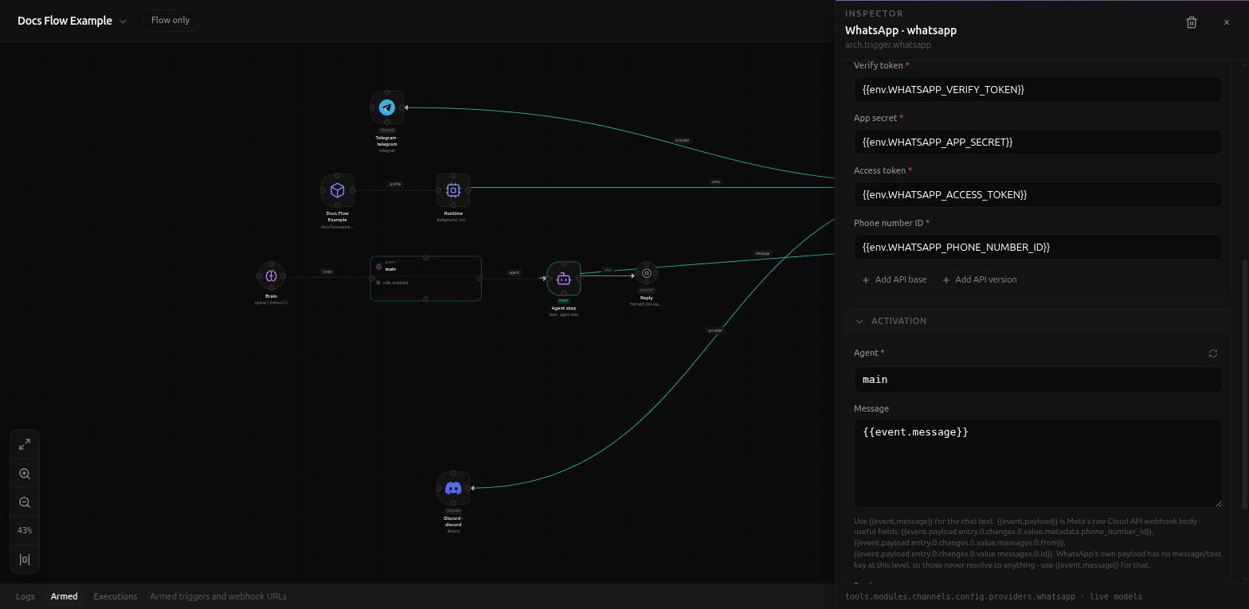The width and height of the screenshot is (1249, 609).
Task: Switch to the Armed tab
Action: [x=65, y=596]
